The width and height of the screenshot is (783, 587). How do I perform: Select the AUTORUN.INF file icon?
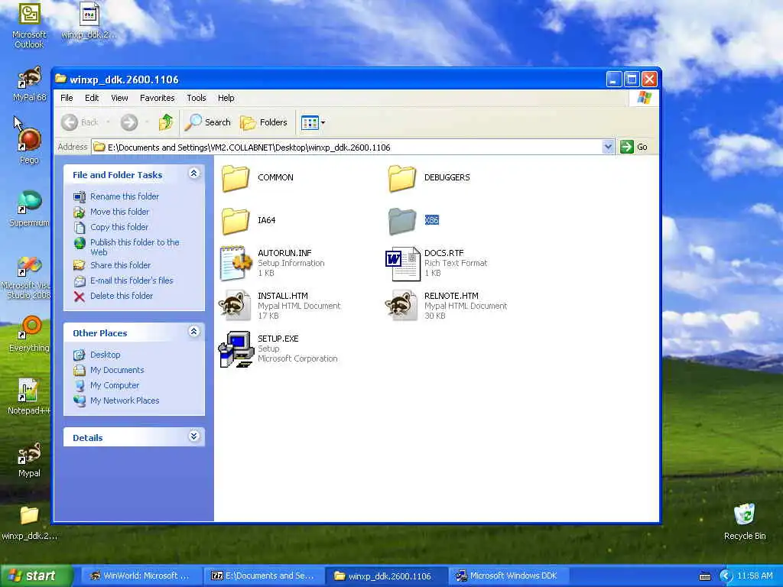(x=236, y=263)
